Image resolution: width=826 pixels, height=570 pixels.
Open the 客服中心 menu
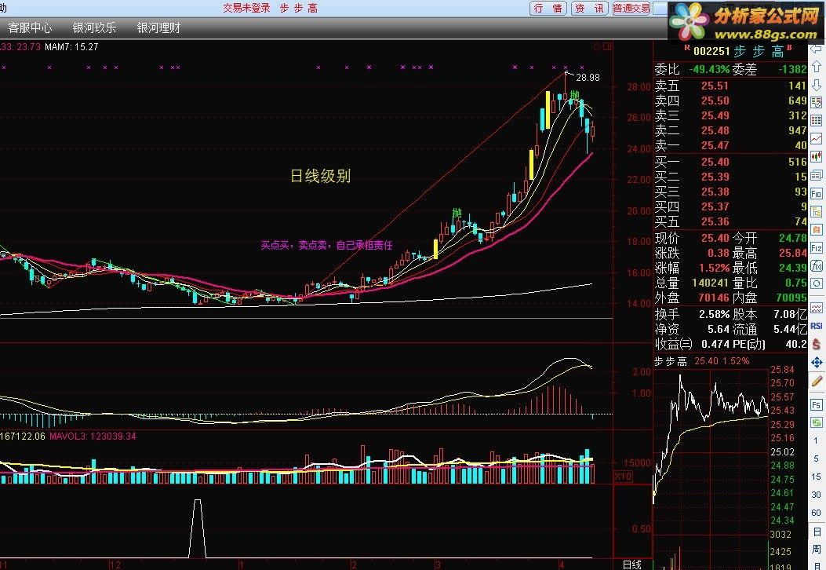(x=30, y=28)
